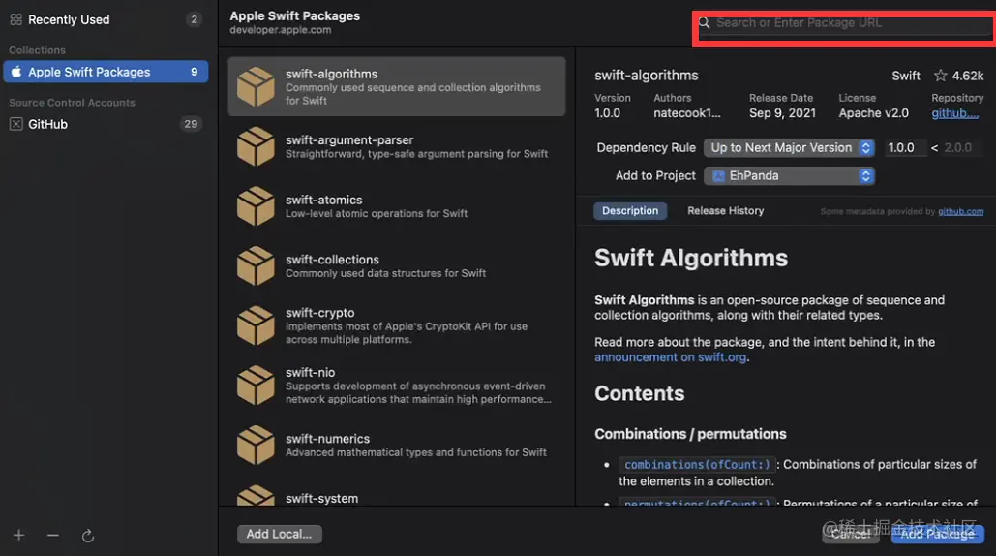Click the swift-argument-parser package title

pos(348,139)
